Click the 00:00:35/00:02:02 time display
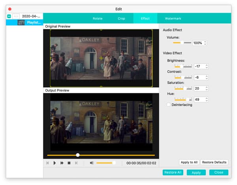Image resolution: width=237 pixels, height=185 pixels. pos(141,163)
